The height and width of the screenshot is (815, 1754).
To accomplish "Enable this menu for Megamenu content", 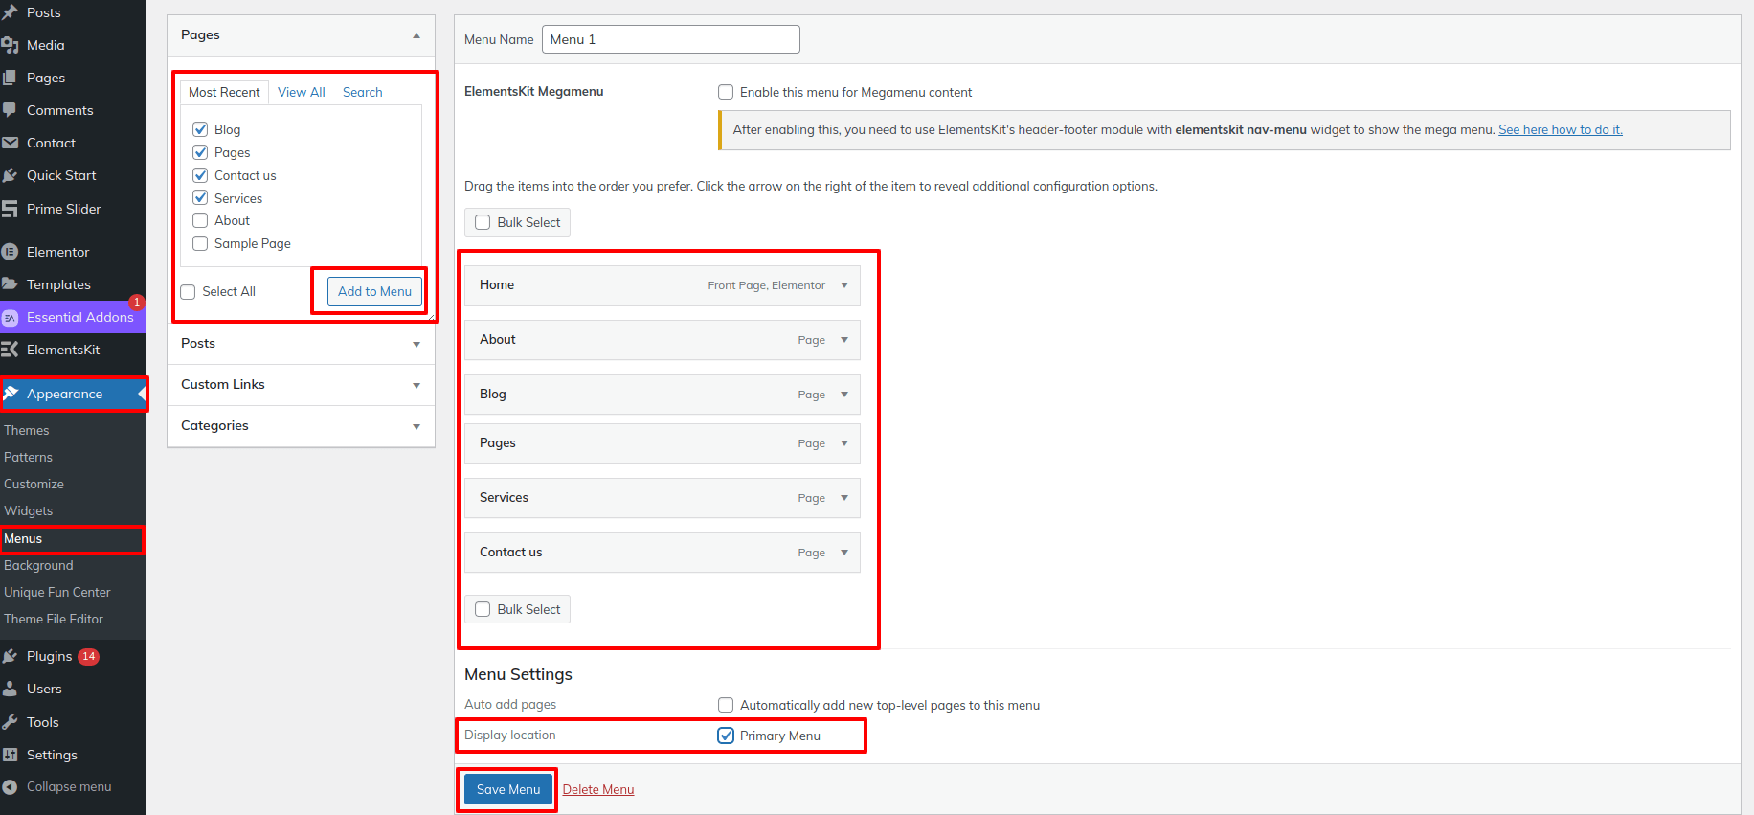I will point(726,92).
